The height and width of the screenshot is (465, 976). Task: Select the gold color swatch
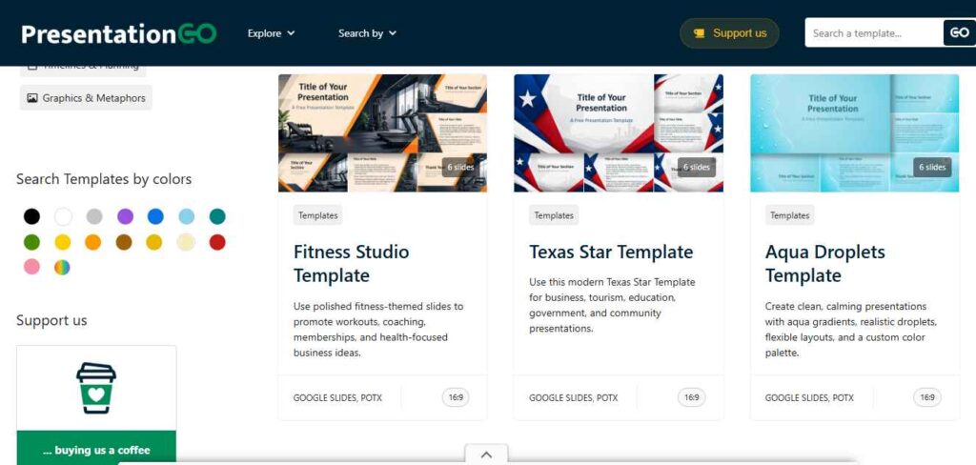(153, 242)
